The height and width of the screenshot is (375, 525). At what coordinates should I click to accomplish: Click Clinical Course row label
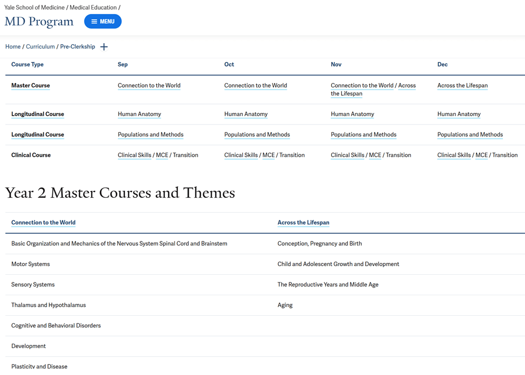pos(31,155)
